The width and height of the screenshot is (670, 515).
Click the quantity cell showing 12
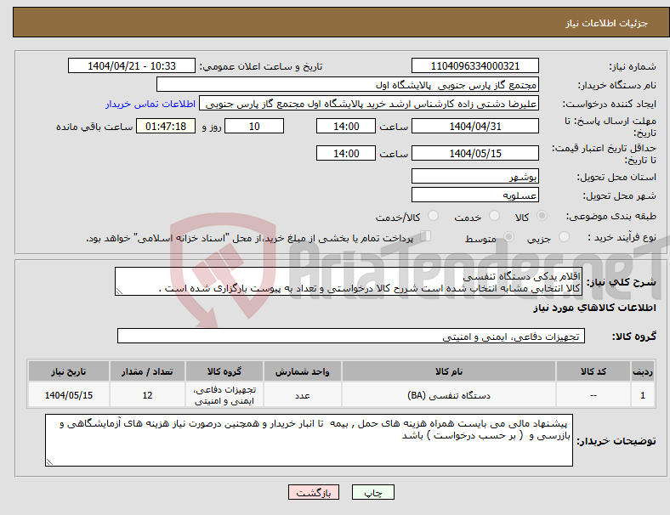[147, 395]
